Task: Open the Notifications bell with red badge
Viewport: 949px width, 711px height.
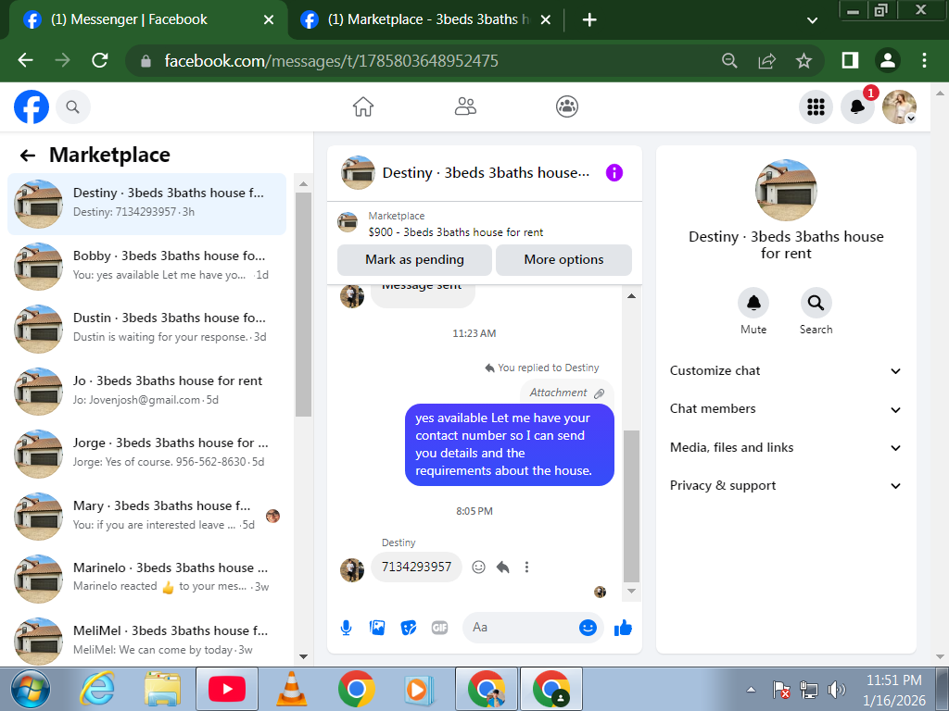Action: click(857, 107)
